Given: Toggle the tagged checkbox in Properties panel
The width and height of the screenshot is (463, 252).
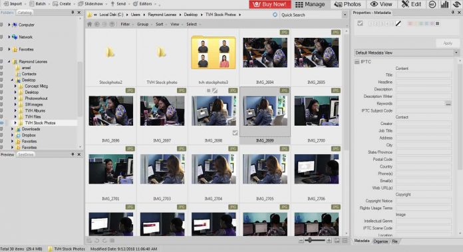Looking at the screenshot, I should tap(360, 23).
